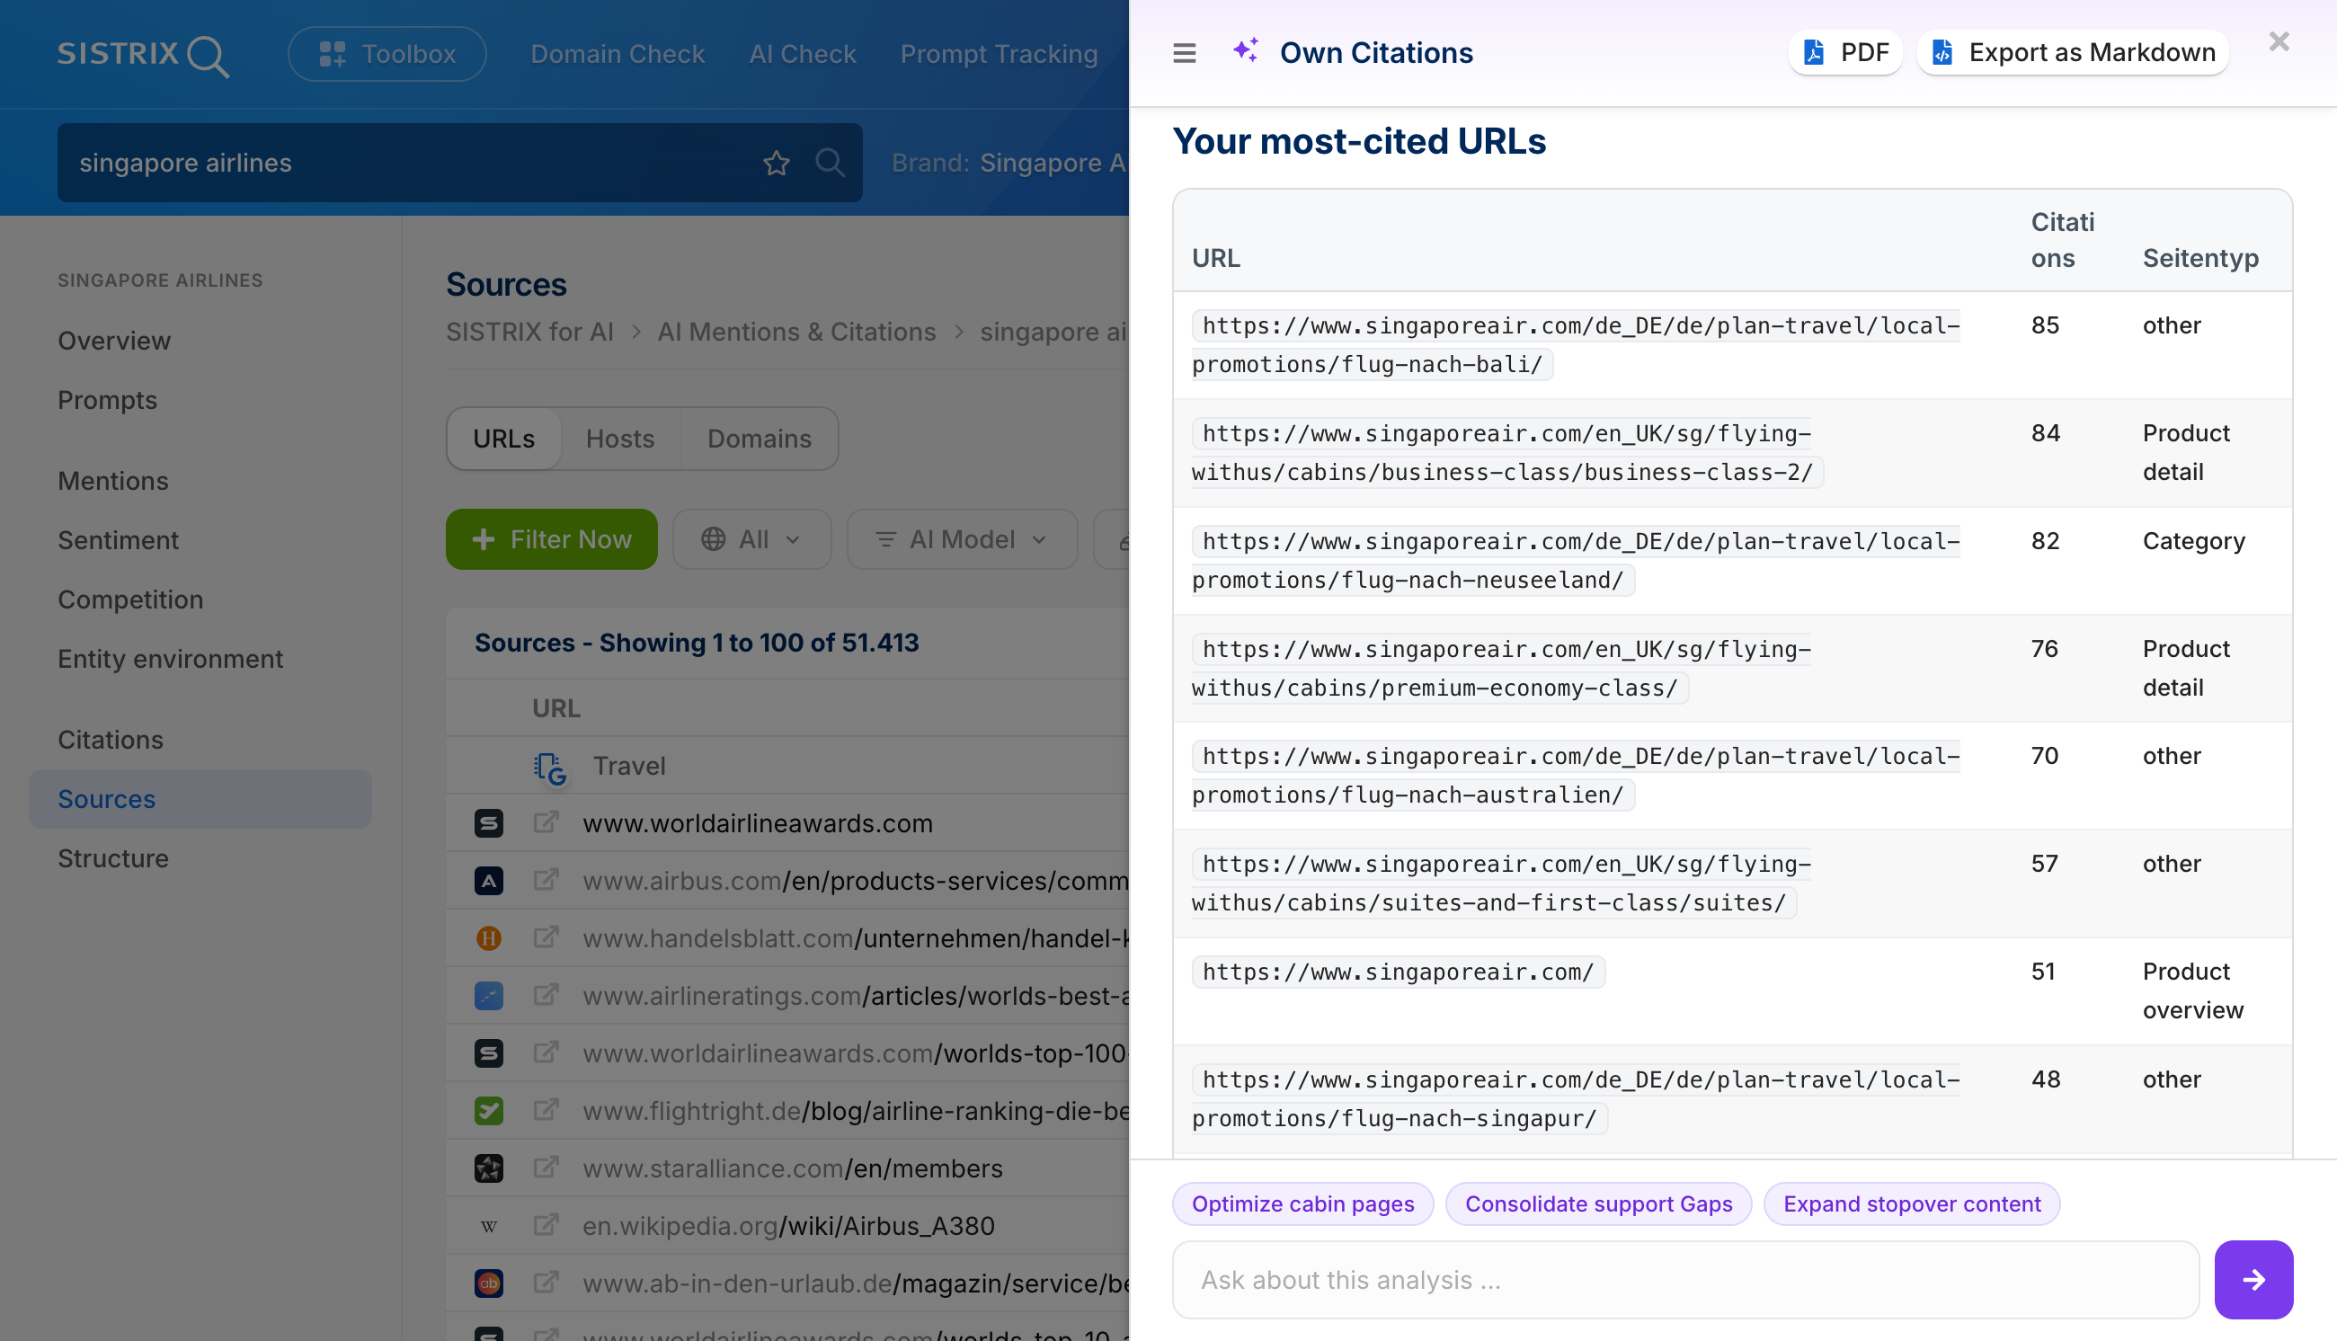Click AI Mentions & Citations breadcrumb
The height and width of the screenshot is (1341, 2337).
click(796, 332)
